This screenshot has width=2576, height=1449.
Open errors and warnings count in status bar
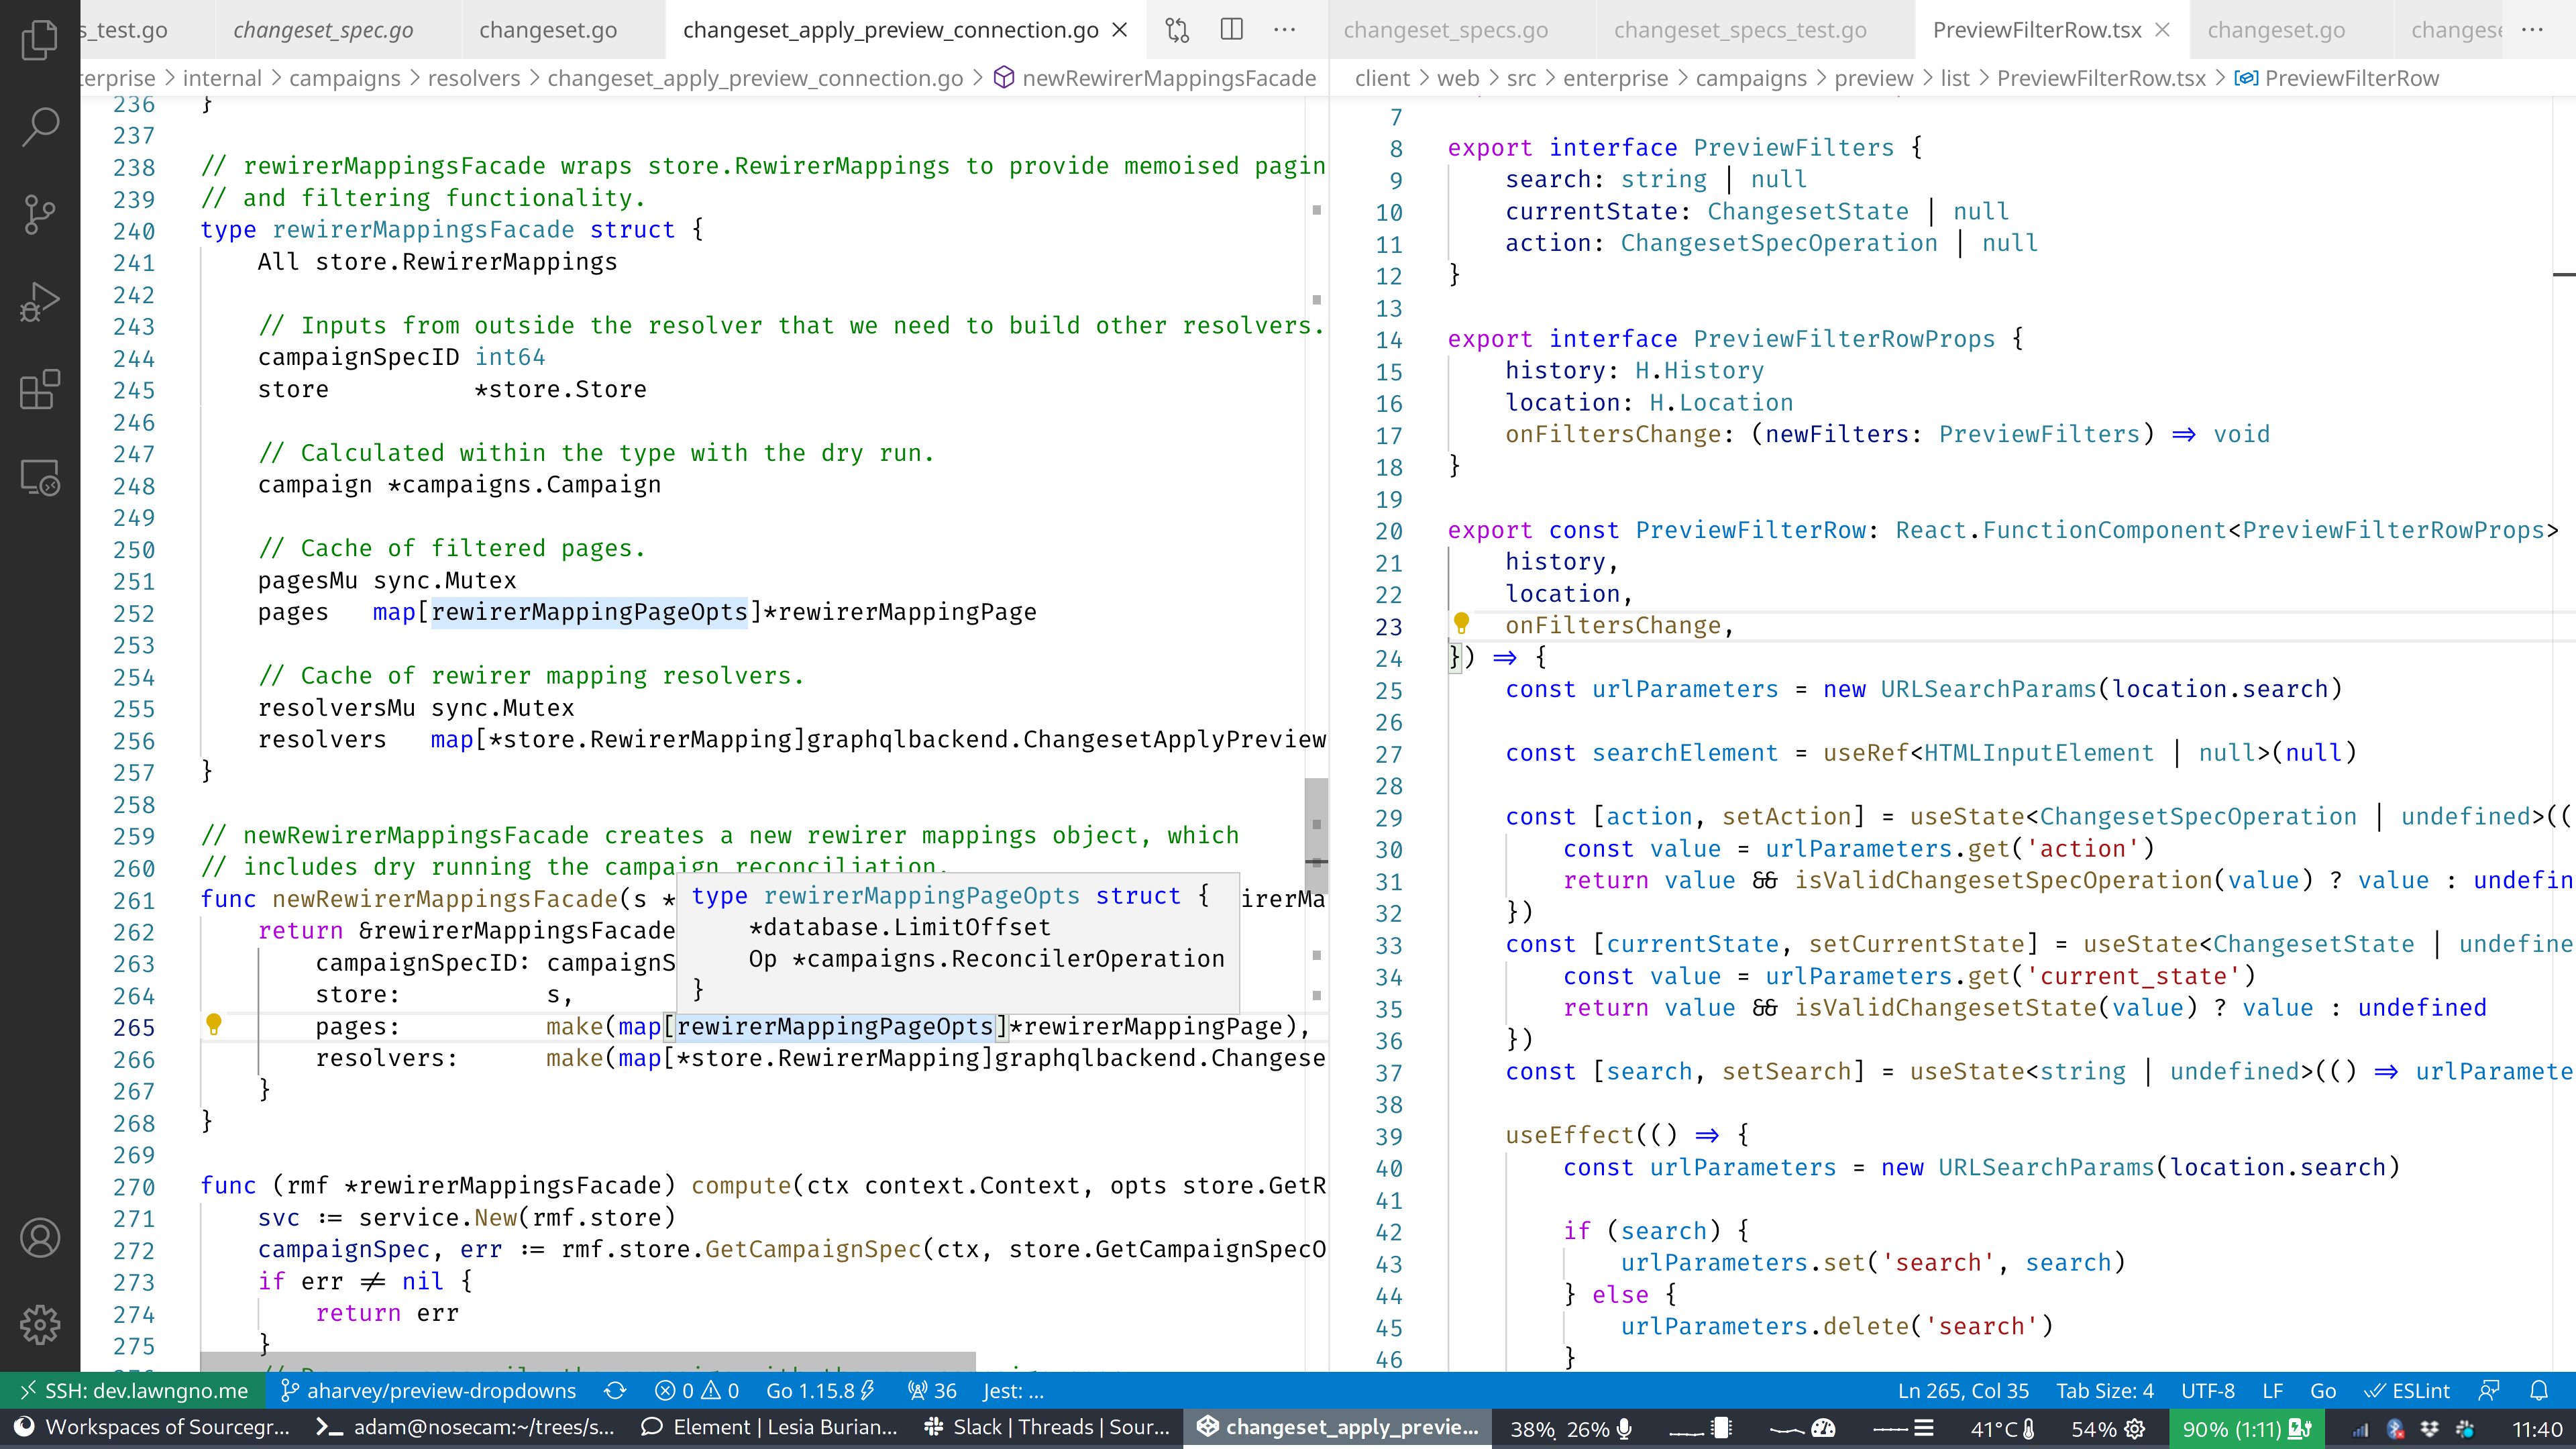pyautogui.click(x=696, y=1391)
